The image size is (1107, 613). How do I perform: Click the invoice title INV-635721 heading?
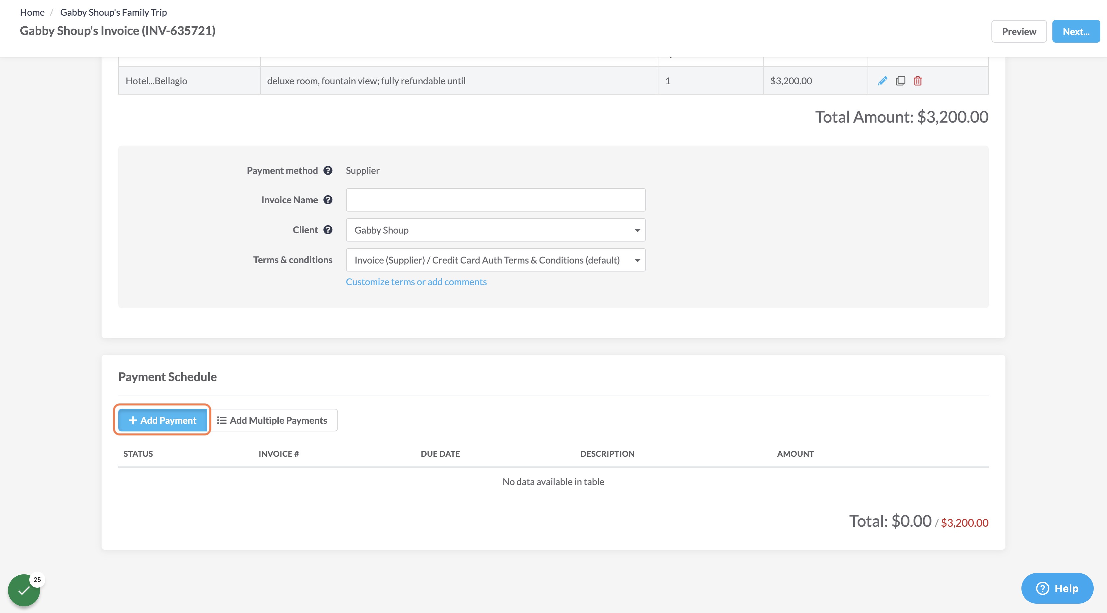pos(118,31)
